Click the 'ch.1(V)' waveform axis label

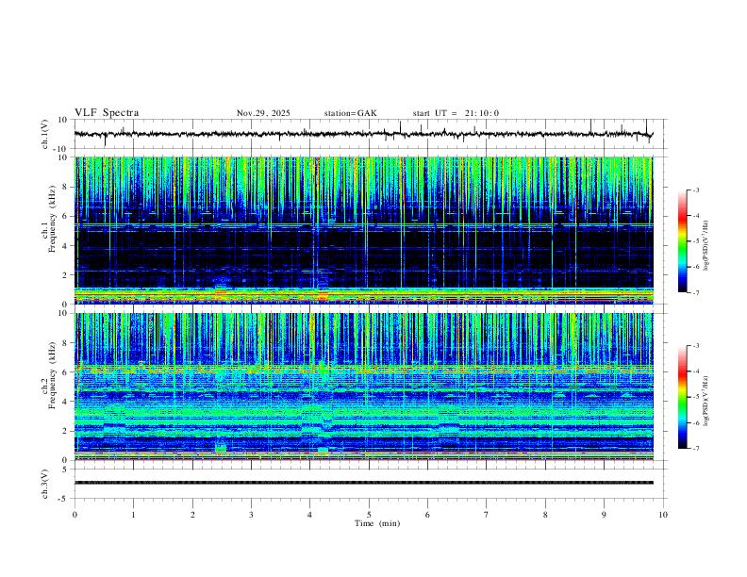(x=45, y=134)
